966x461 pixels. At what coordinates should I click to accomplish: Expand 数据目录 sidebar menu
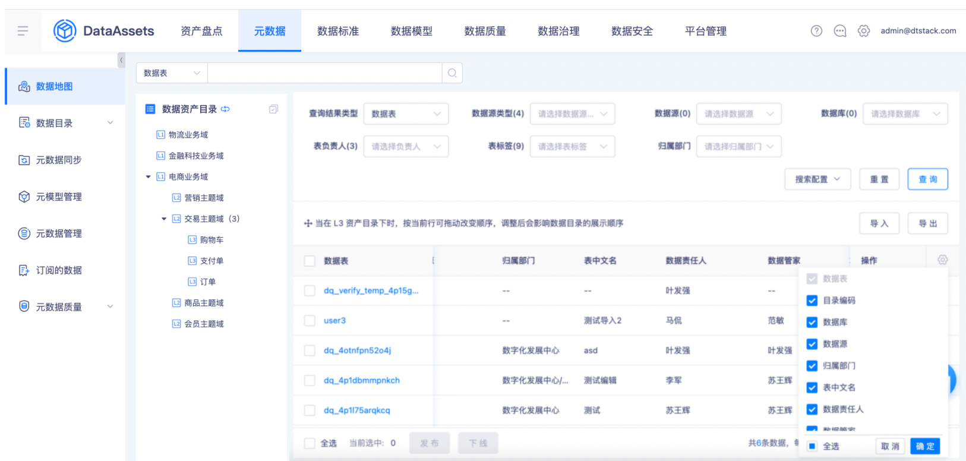click(110, 123)
